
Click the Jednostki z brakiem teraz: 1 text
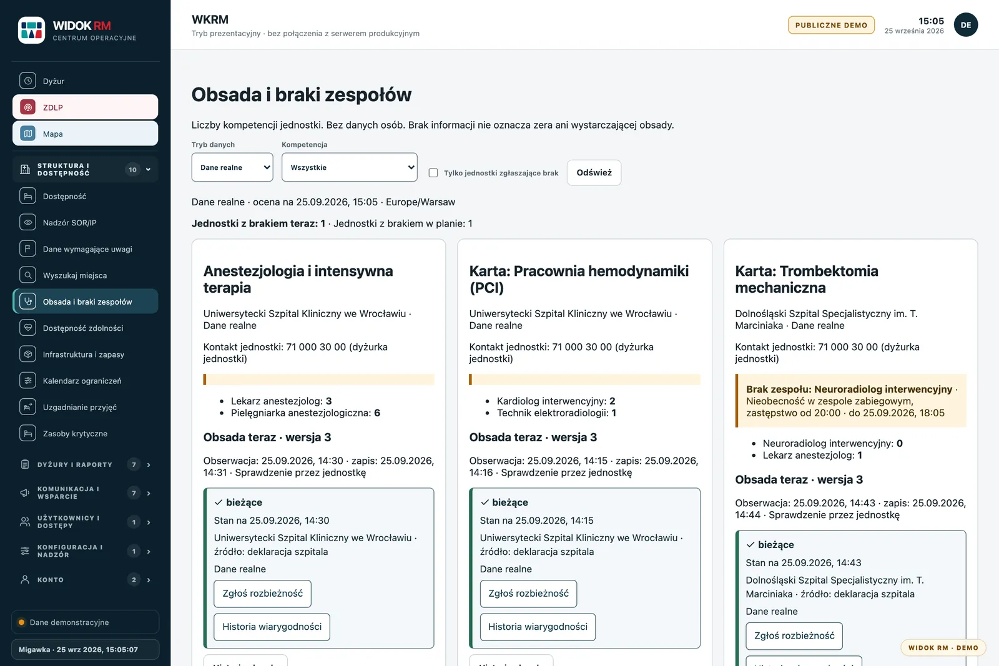tap(258, 223)
